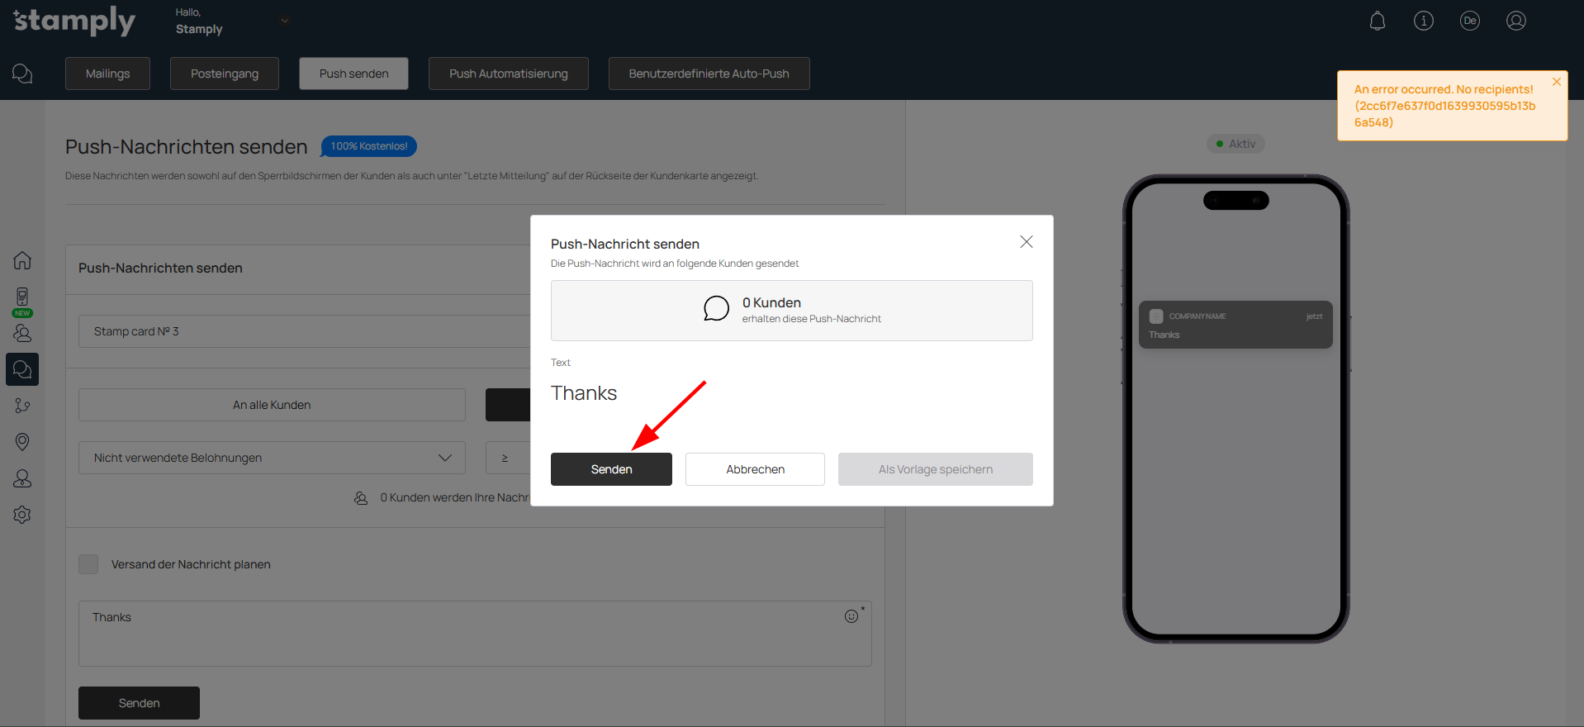Viewport: 1584px width, 727px height.
Task: Click Abbrechen to cancel sending
Action: point(755,469)
